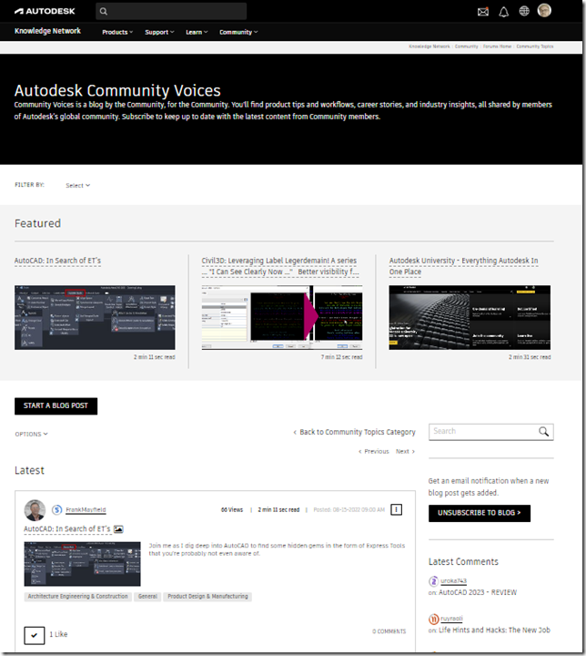Open latest post thumbnail image
Screen dimensions: 586x656
pos(82,564)
